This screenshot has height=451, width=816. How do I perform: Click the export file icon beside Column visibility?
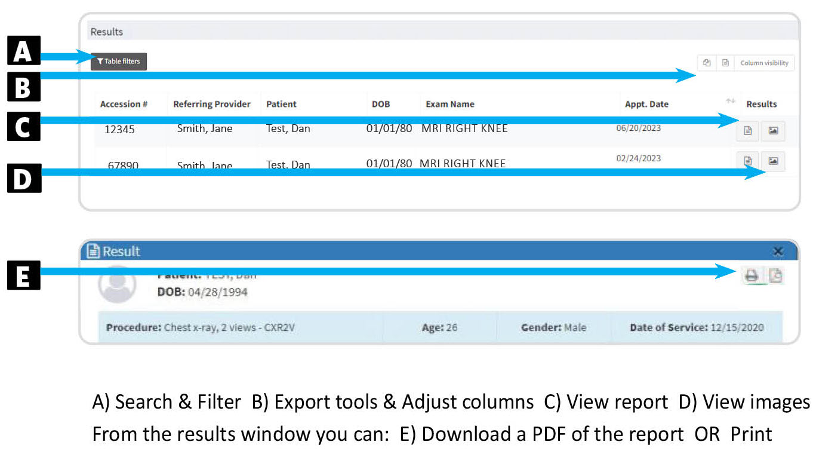[x=725, y=63]
